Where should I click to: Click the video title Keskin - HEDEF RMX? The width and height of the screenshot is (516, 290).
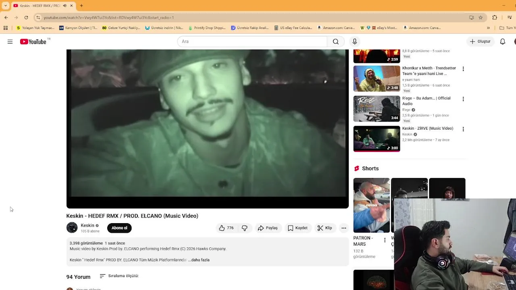132,216
